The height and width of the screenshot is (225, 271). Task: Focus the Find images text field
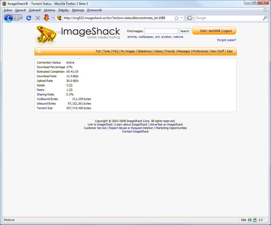(x=161, y=31)
